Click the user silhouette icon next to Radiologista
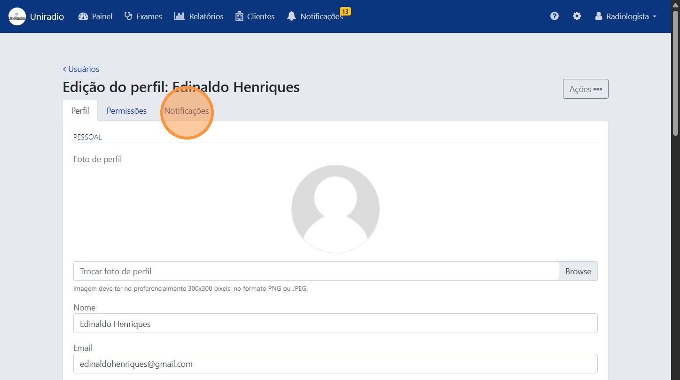The width and height of the screenshot is (680, 380). tap(598, 16)
